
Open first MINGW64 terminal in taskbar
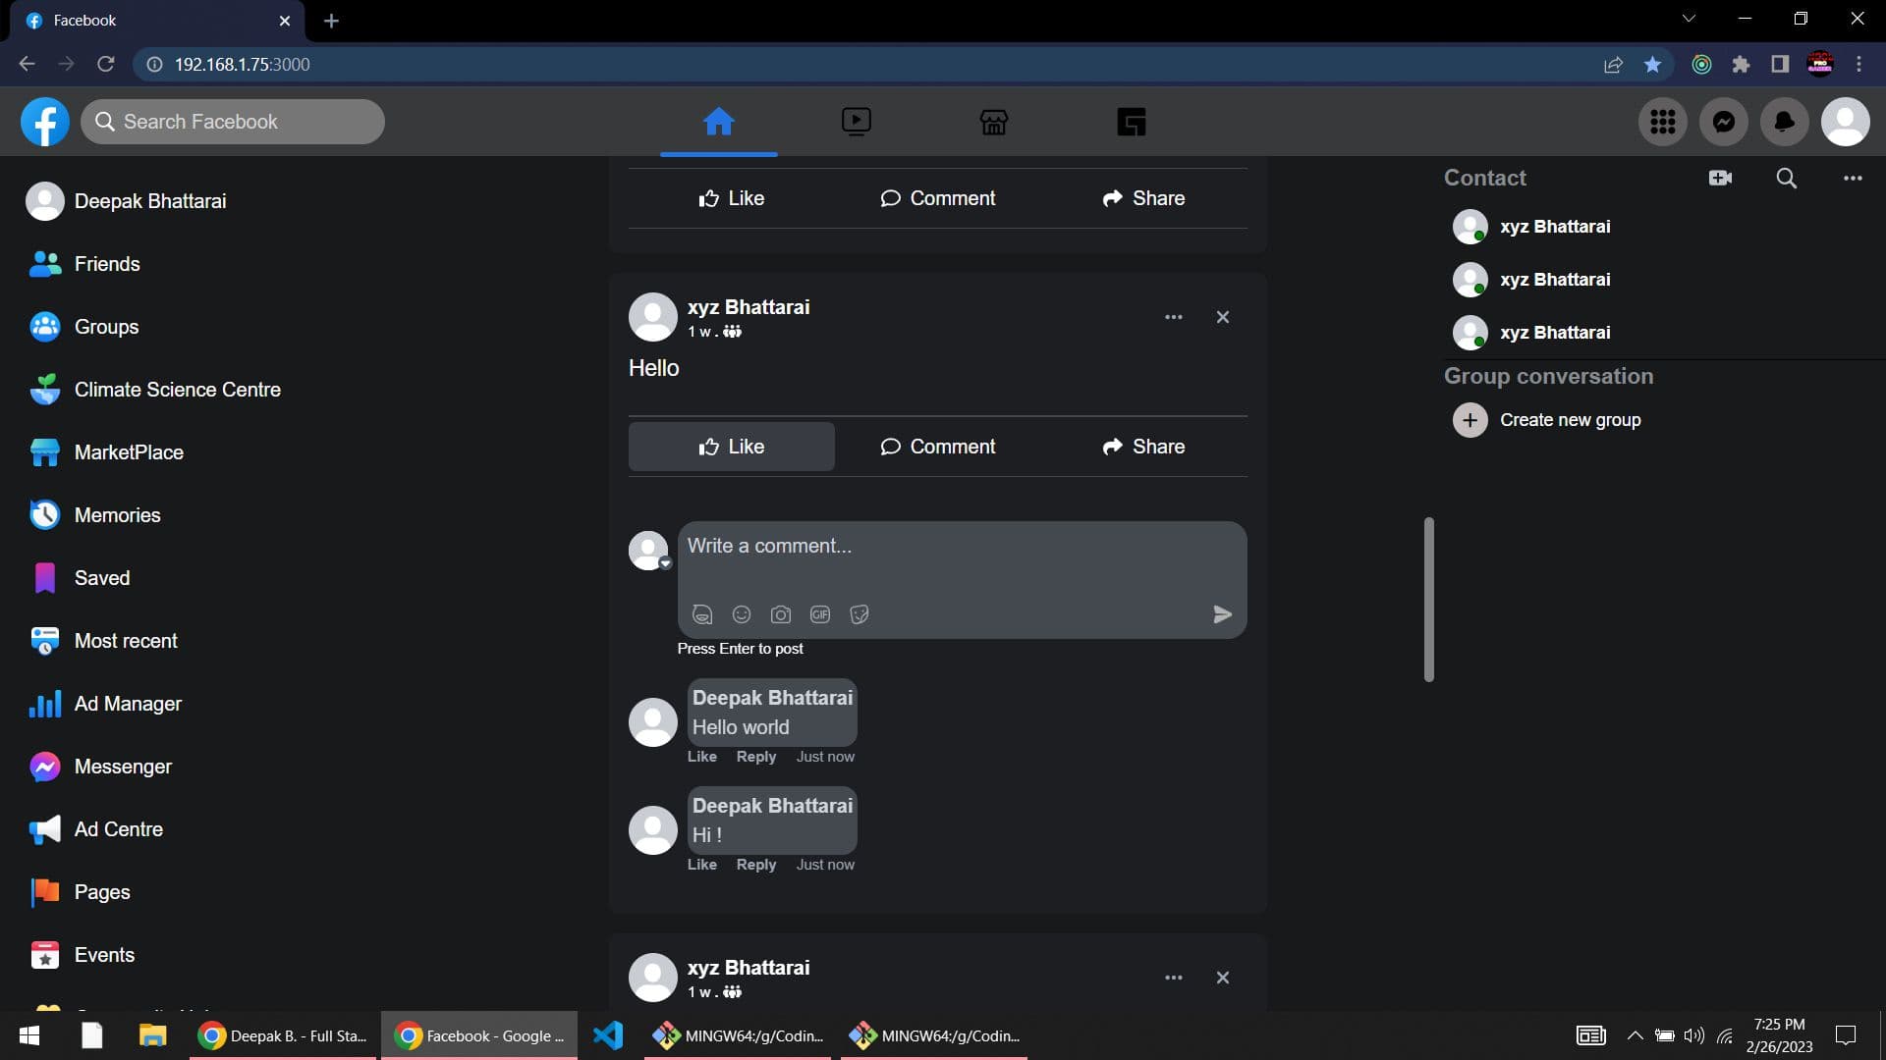point(739,1035)
